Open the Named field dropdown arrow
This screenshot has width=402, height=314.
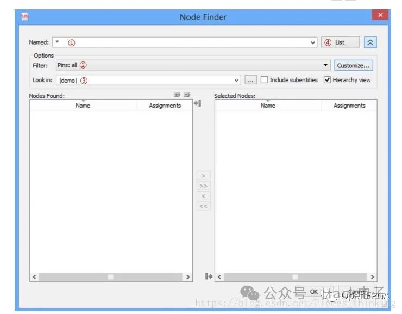pyautogui.click(x=313, y=42)
